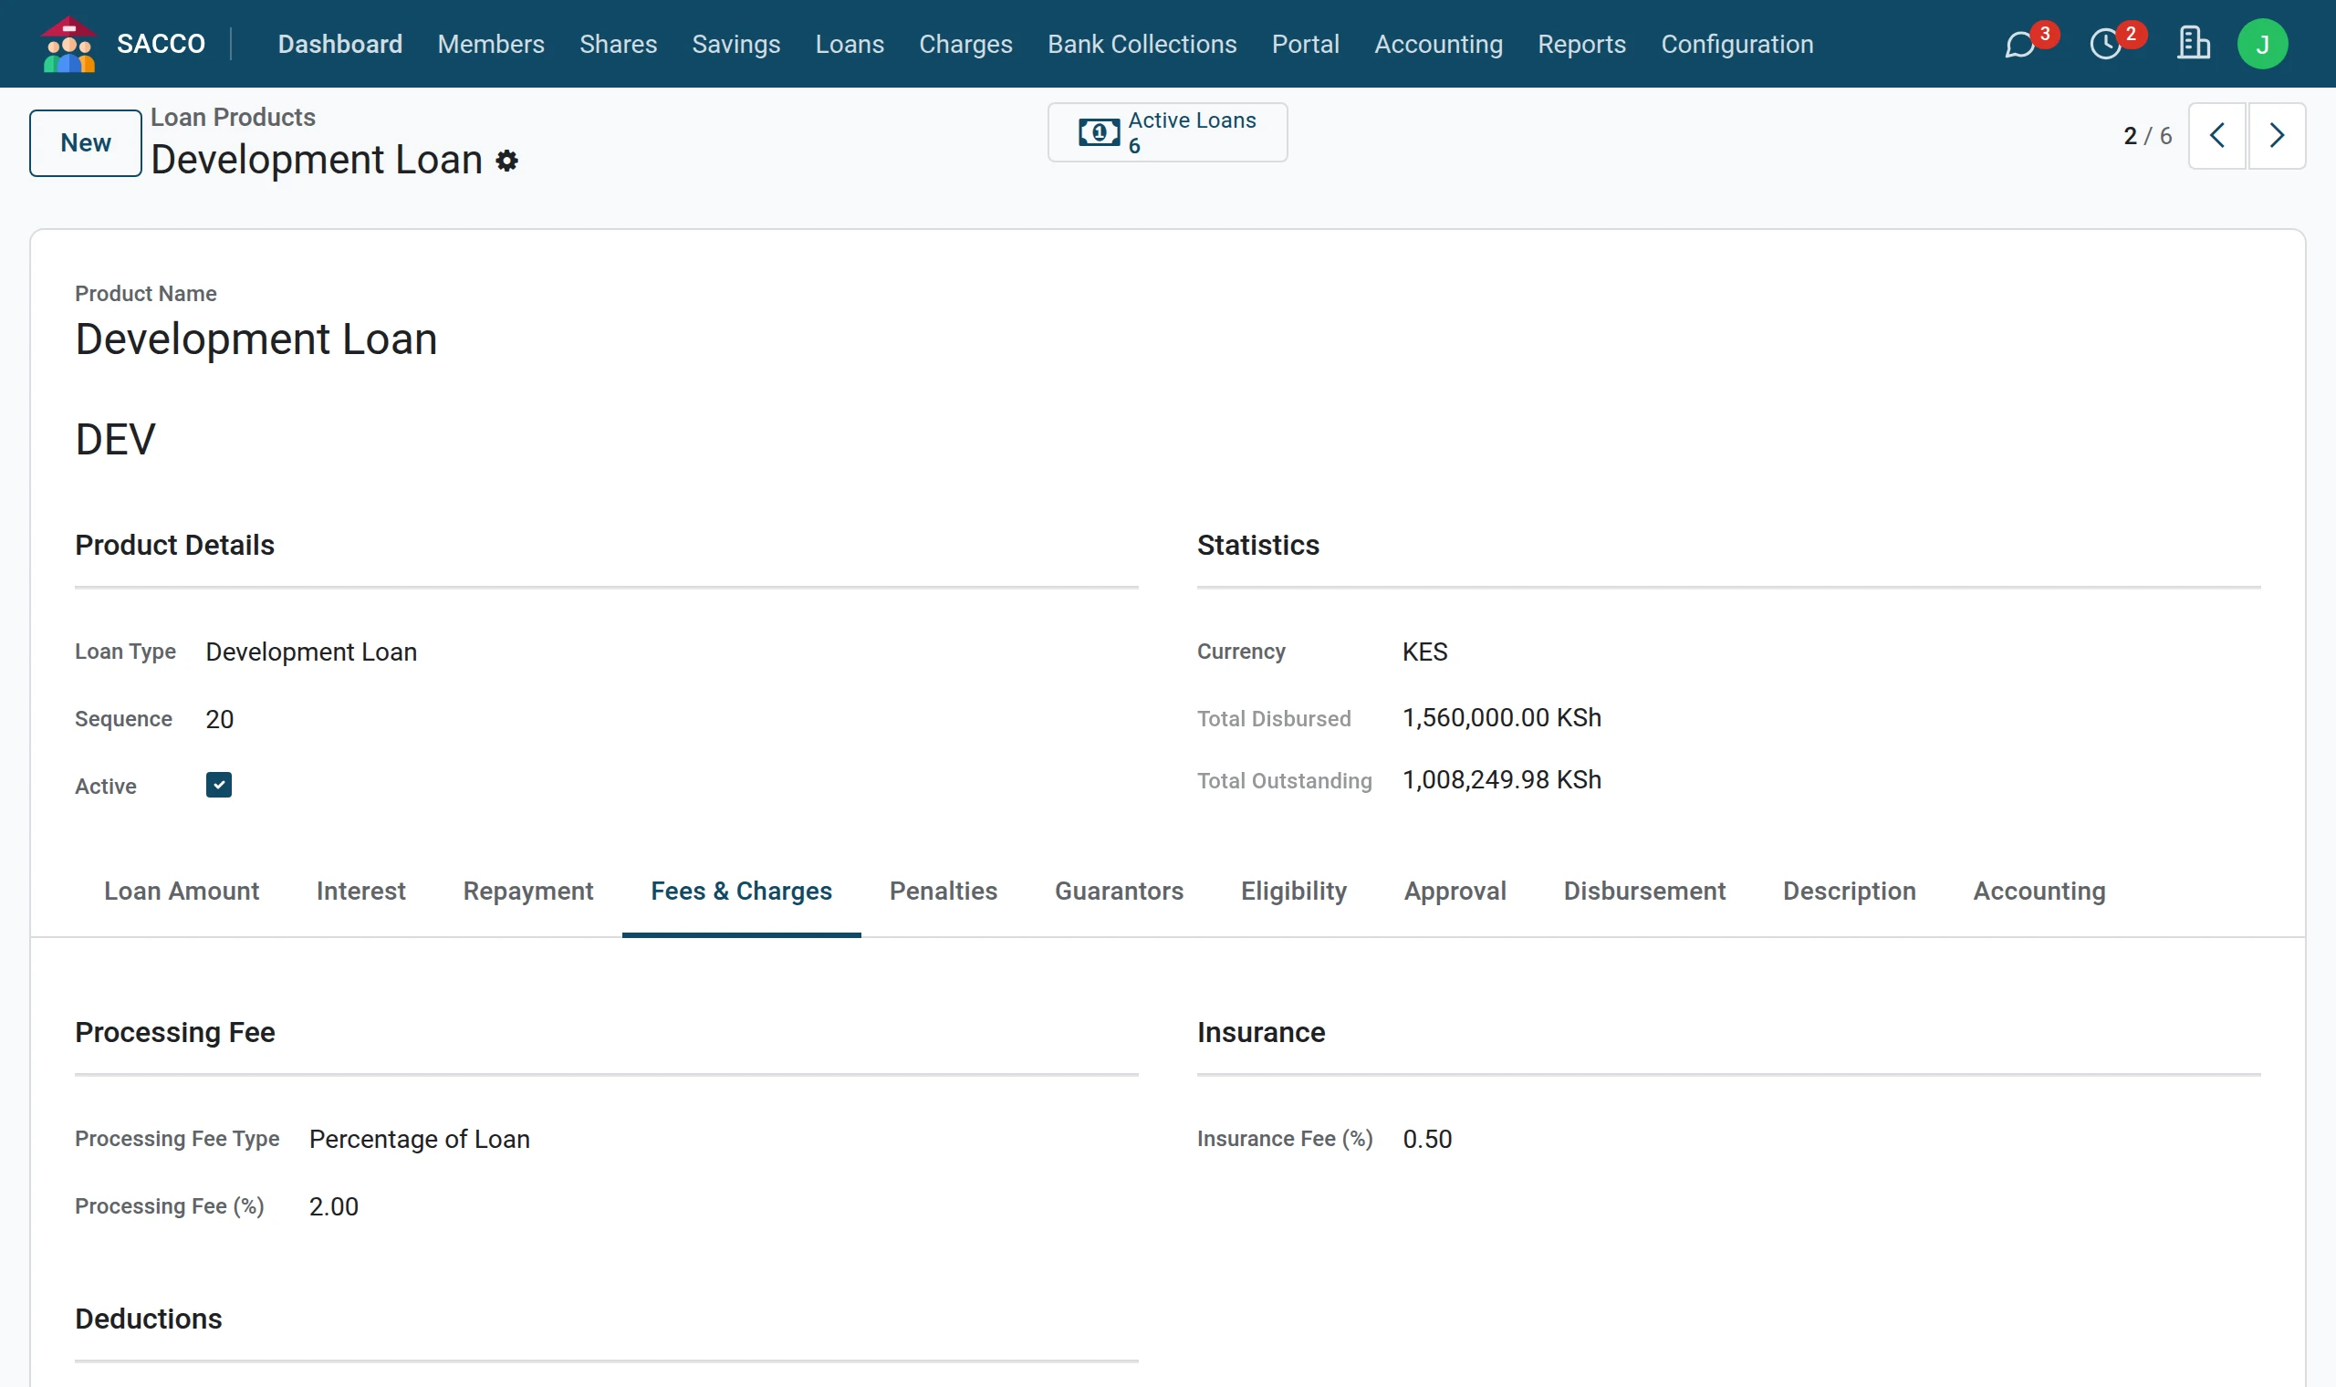Open the Loans menu
The height and width of the screenshot is (1387, 2336).
[x=850, y=44]
